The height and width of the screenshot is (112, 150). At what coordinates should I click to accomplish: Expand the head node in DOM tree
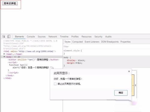[x=4, y=54]
